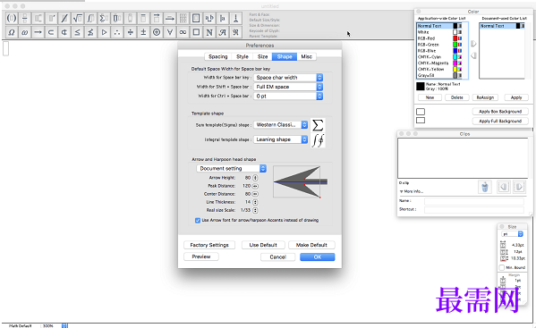Viewport: 536px width, 328px height.
Task: Select CMYK-Cyan color in color list
Action: coord(440,57)
